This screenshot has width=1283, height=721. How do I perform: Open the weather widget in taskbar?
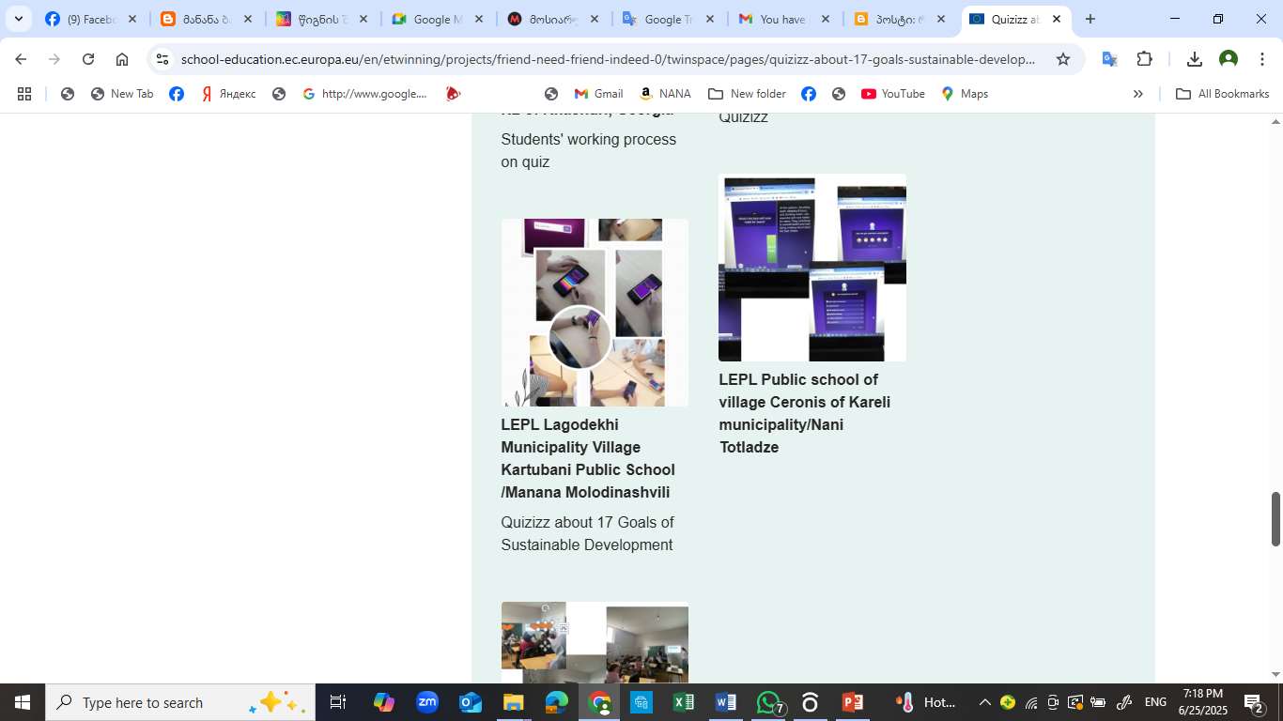coord(926,702)
